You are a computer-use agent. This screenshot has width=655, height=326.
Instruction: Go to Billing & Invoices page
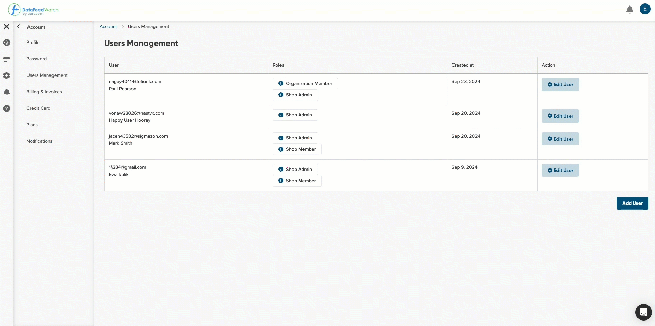click(44, 92)
